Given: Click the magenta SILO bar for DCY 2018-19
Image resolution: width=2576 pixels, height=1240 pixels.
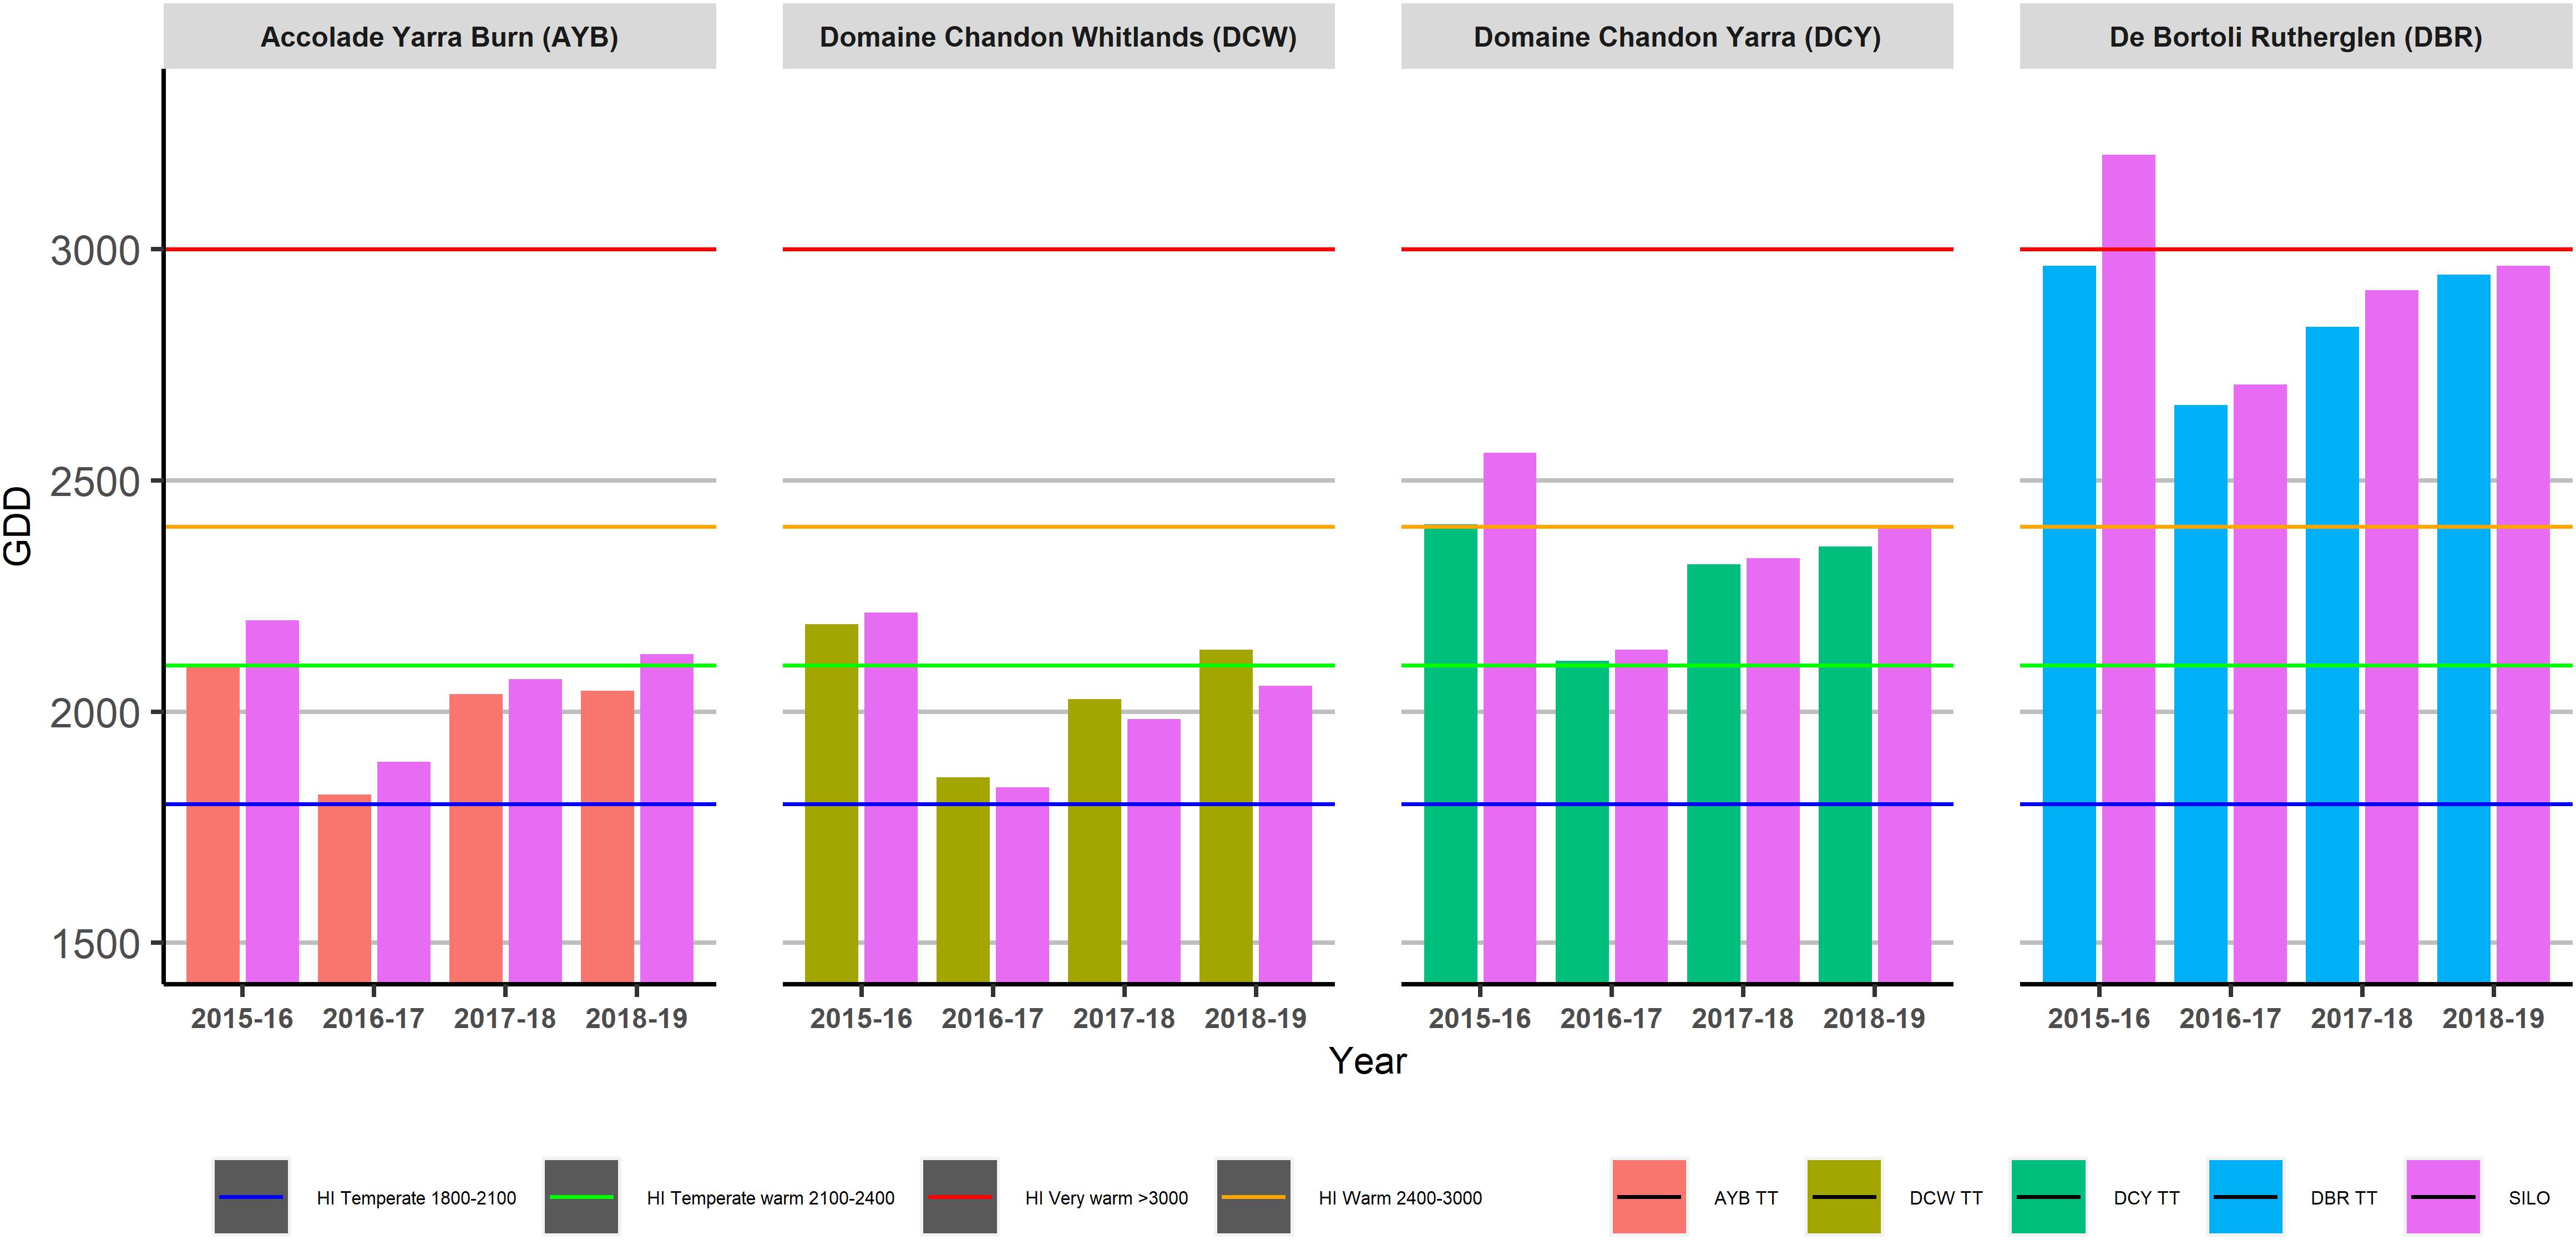Looking at the screenshot, I should coord(1905,755).
